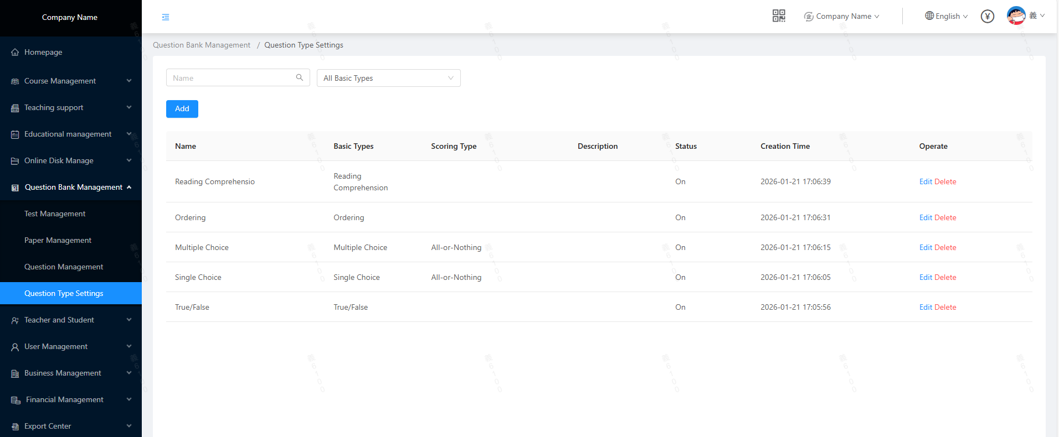Click the yen currency icon

tap(987, 17)
